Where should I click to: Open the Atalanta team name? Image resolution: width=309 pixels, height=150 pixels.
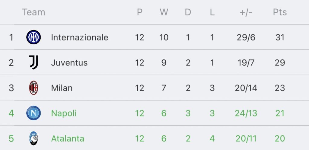tap(68, 139)
